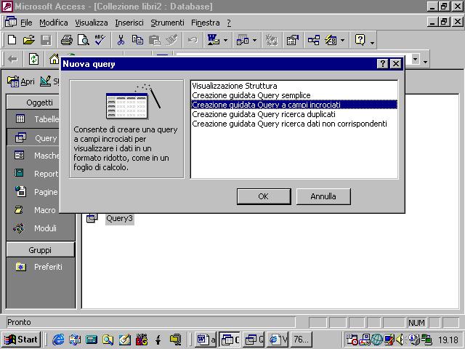Open the Visualizza menu

[92, 23]
